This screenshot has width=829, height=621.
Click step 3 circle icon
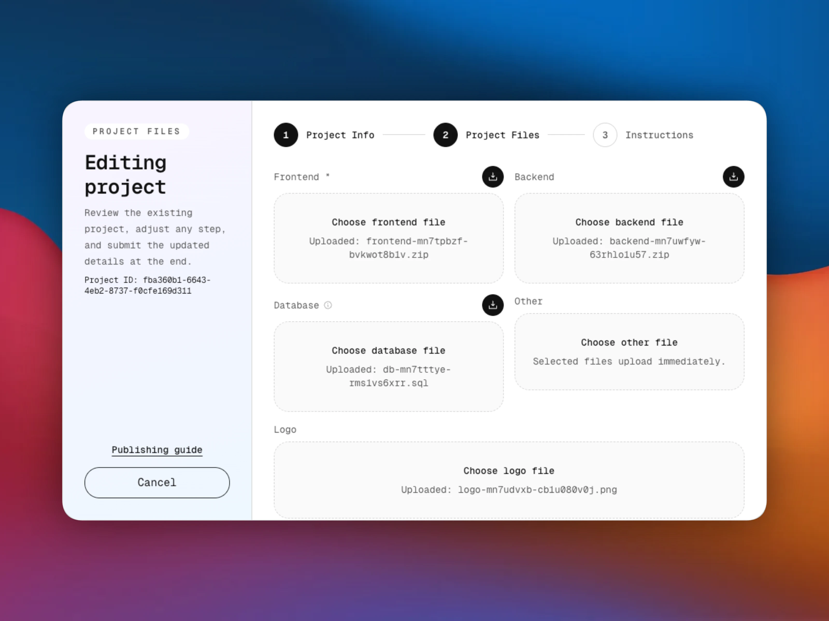point(605,135)
